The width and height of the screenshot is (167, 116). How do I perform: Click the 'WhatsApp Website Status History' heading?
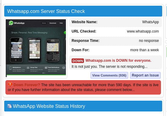coord(49,106)
